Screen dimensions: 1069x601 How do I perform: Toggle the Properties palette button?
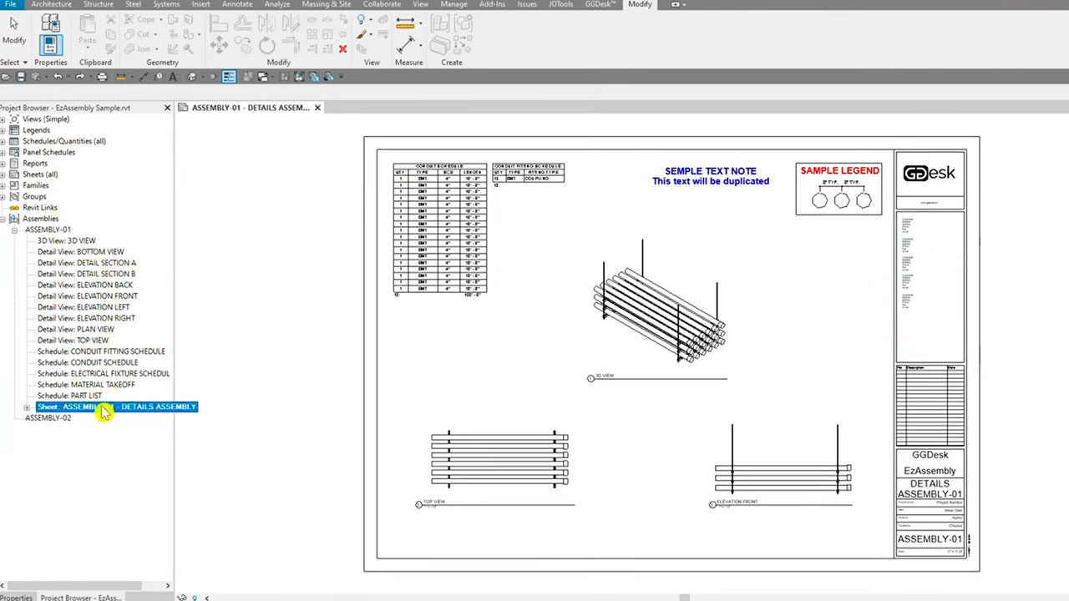[x=51, y=45]
